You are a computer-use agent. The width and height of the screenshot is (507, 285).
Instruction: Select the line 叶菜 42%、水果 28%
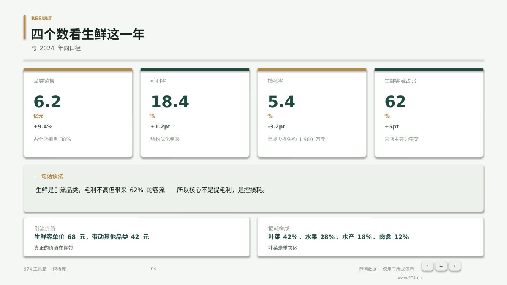[338, 237]
